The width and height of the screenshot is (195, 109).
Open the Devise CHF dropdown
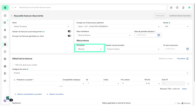coord(177,26)
